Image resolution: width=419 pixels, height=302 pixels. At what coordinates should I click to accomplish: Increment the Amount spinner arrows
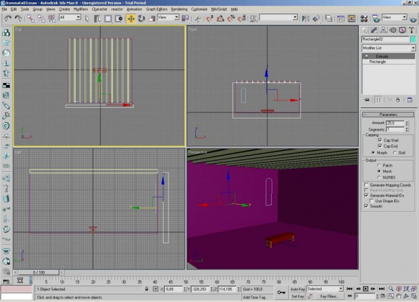pyautogui.click(x=407, y=123)
